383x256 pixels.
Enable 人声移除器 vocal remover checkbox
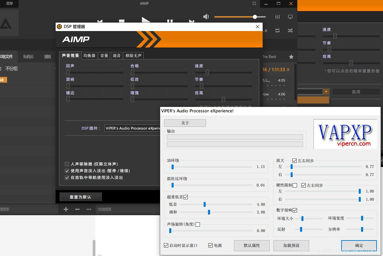coord(67,164)
